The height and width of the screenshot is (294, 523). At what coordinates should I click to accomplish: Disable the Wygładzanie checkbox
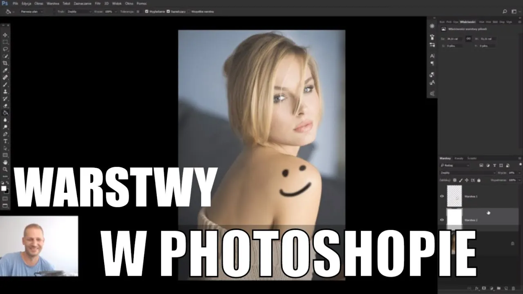coord(146,11)
